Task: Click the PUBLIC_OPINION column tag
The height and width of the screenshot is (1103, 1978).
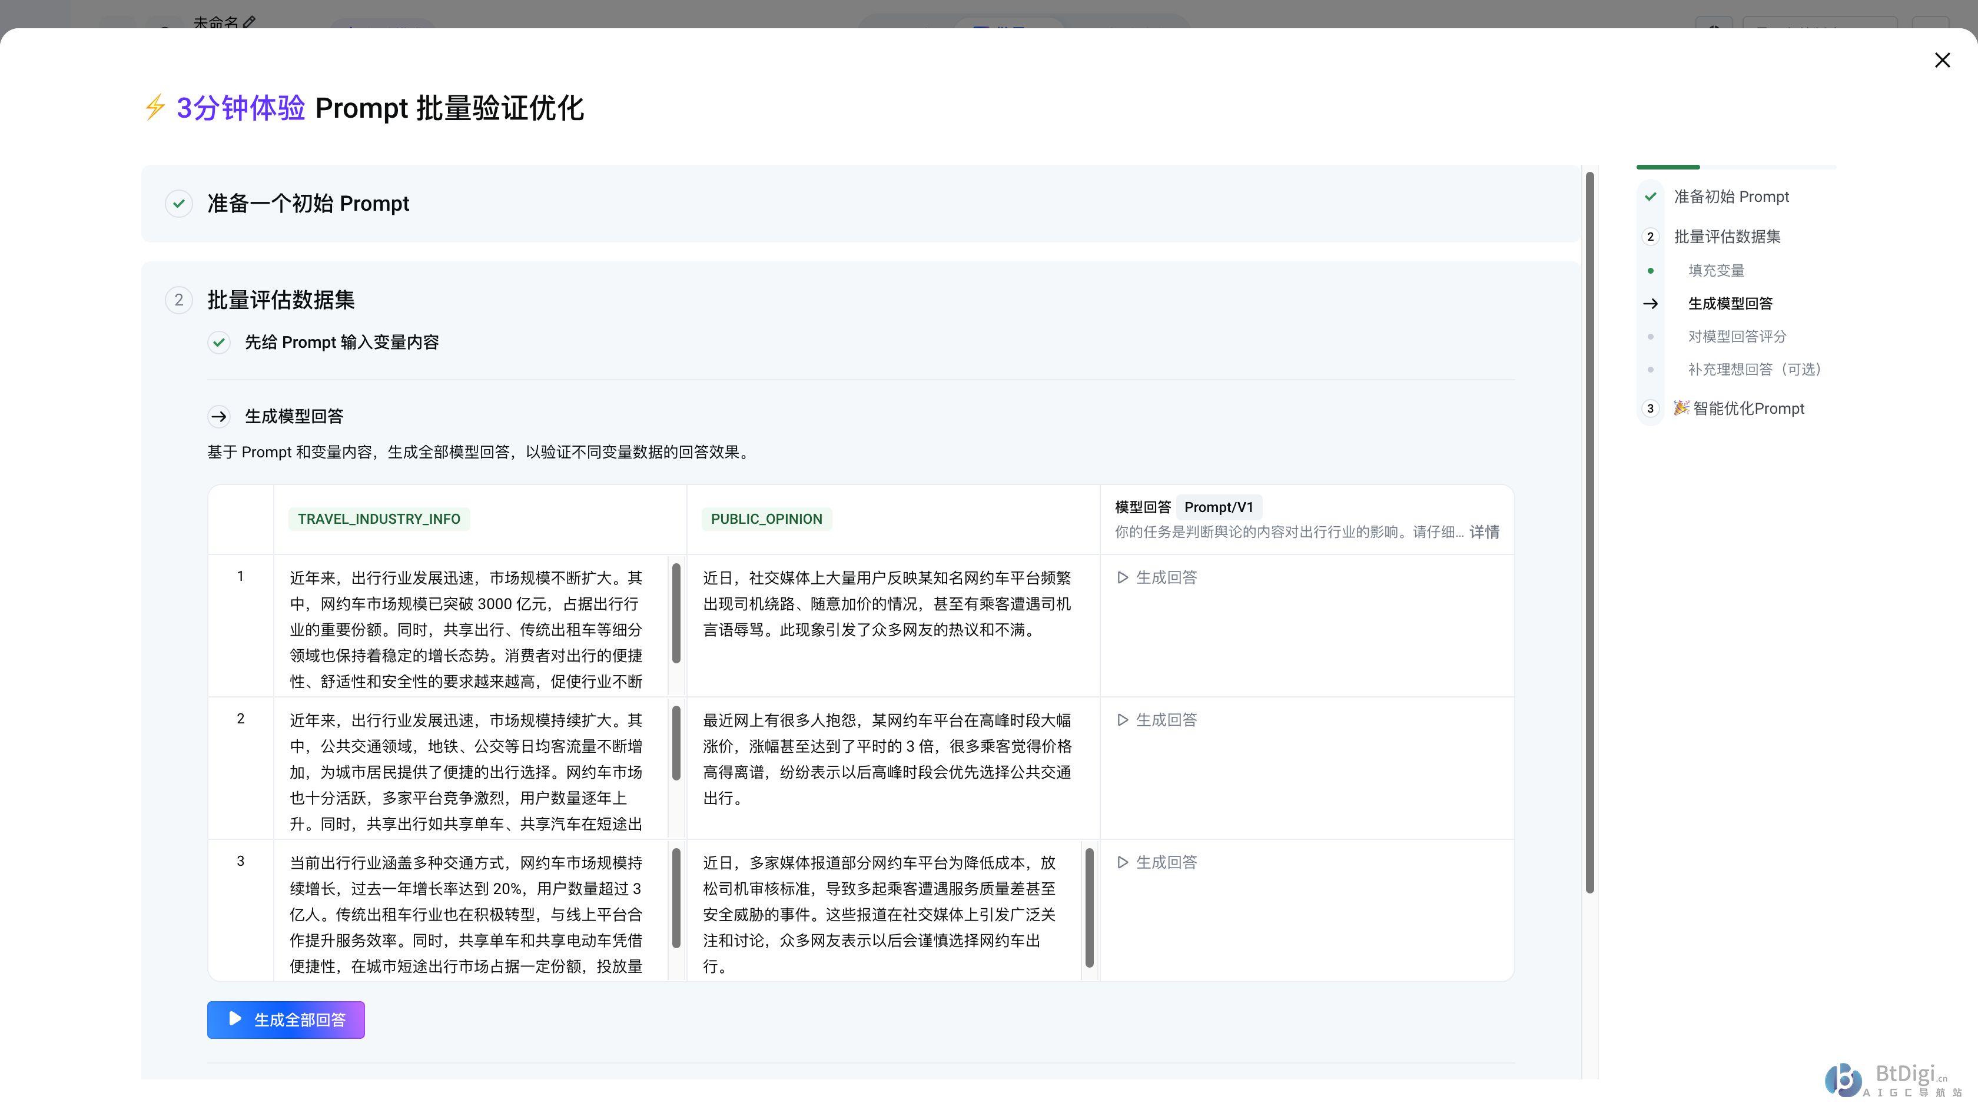Action: [x=766, y=519]
